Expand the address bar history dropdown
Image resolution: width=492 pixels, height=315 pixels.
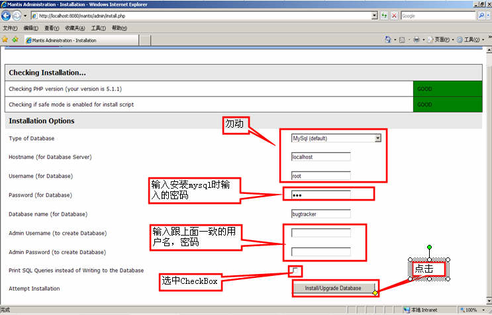tap(374, 16)
